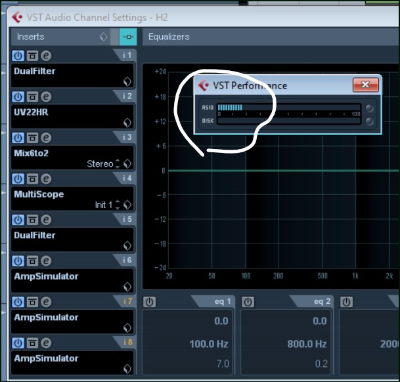
Task: Click the eq 1 band label
Action: 223,301
